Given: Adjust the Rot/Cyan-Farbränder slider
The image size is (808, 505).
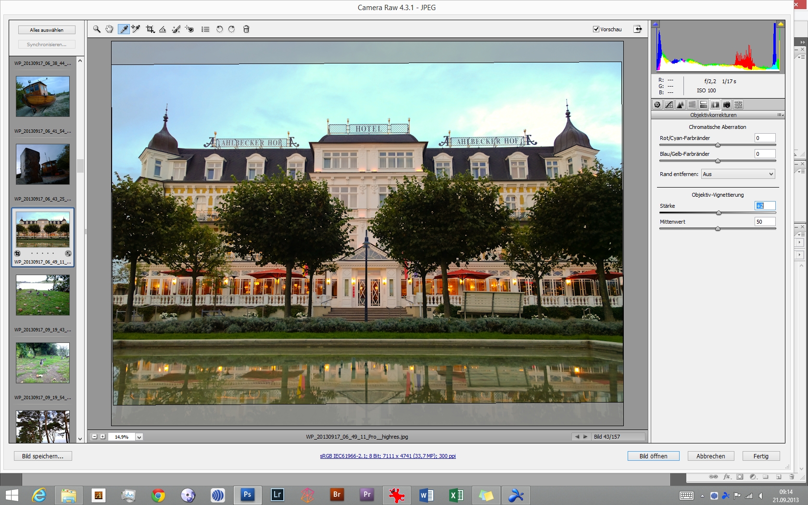Looking at the screenshot, I should point(718,145).
